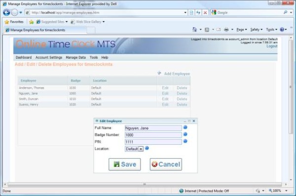Click the Save button
The width and height of the screenshot is (296, 196).
pyautogui.click(x=125, y=164)
